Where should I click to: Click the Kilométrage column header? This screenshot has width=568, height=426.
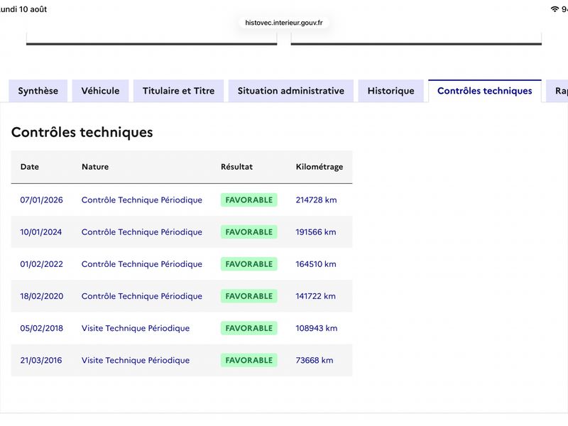pos(319,167)
